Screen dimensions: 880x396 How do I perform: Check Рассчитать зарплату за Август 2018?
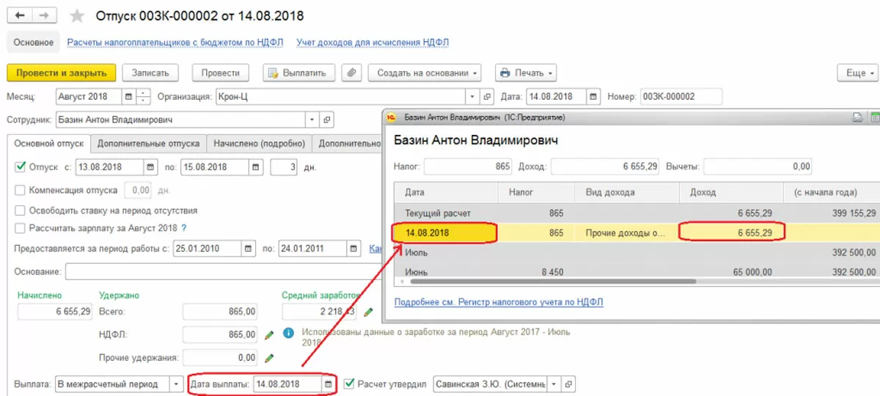click(21, 228)
